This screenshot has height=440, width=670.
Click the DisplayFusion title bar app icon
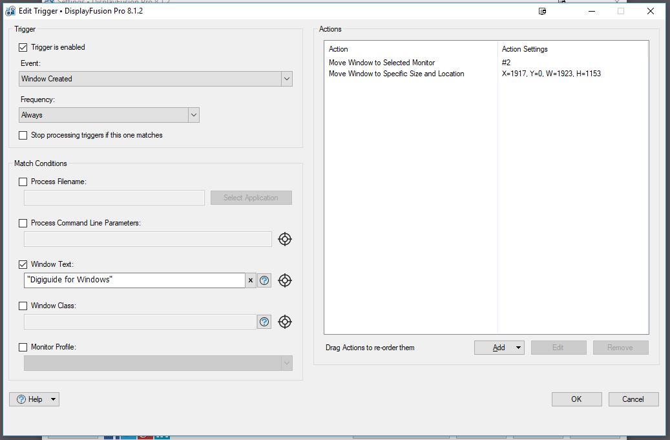(x=10, y=11)
